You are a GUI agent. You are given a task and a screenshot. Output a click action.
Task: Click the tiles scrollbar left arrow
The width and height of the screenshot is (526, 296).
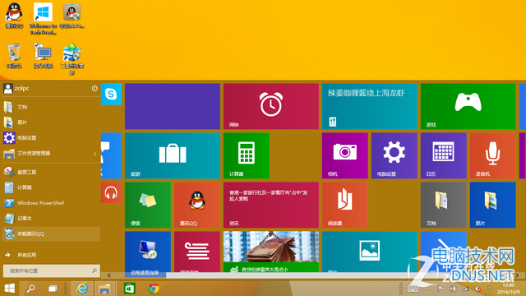pyautogui.click(x=109, y=275)
